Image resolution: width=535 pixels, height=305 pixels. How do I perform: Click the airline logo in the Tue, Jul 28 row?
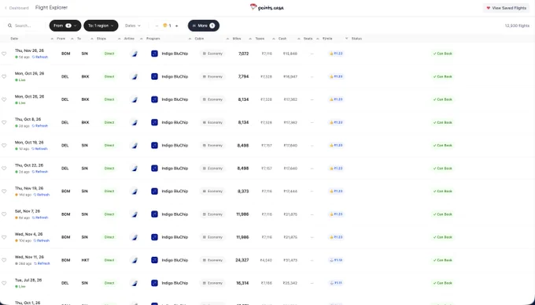coord(135,283)
